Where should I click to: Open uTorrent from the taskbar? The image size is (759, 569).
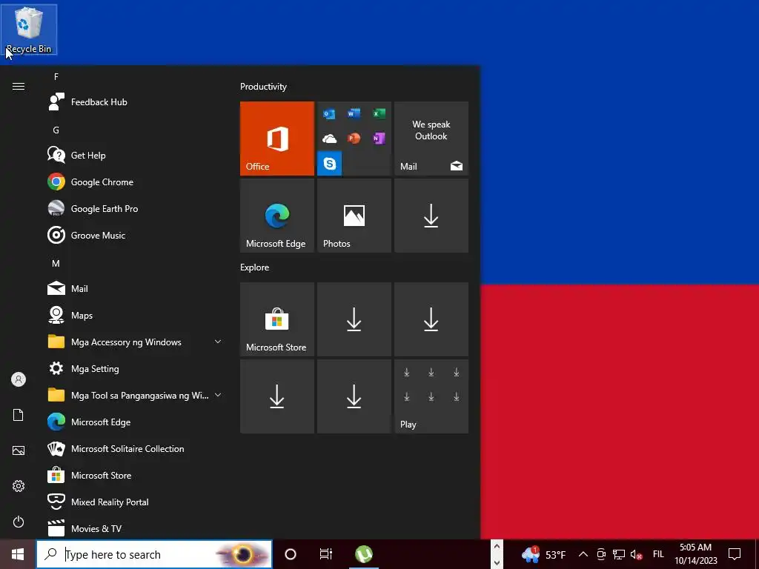[363, 554]
